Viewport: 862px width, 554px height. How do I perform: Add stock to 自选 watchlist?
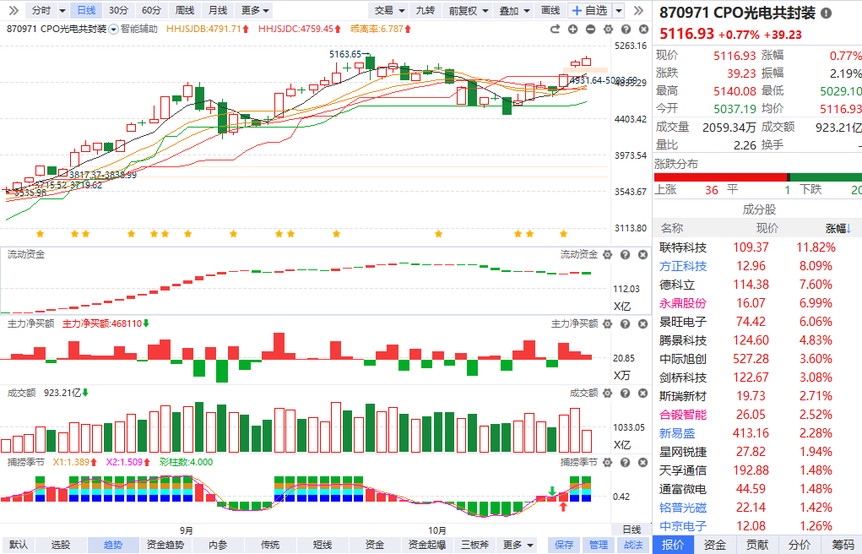[589, 10]
